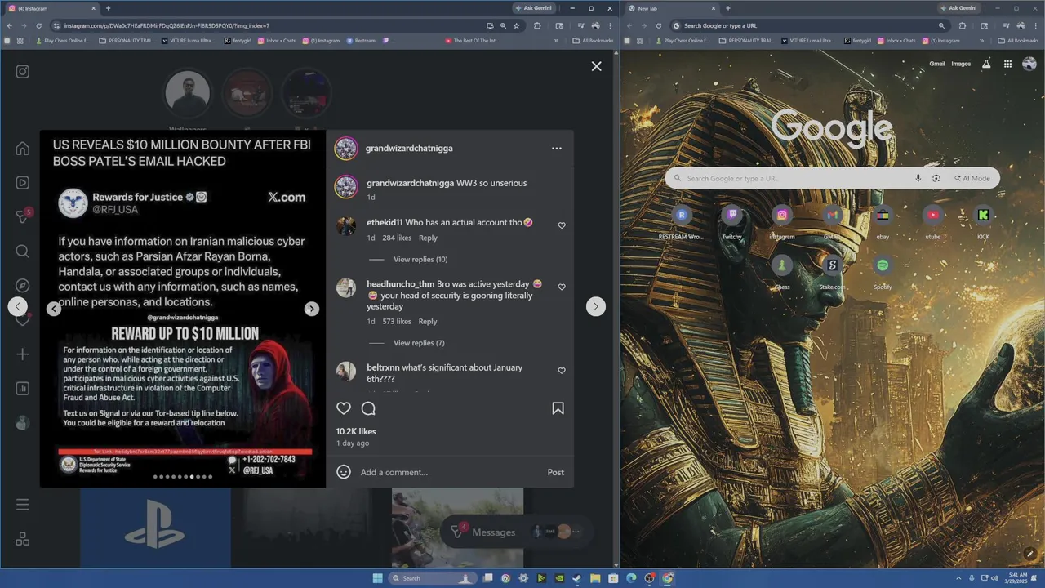Viewport: 1045px width, 588px height.
Task: Open PERSONALITY TRAI... bookmark folder in Instagram window
Action: (x=127, y=41)
